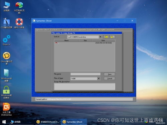This screenshot has height=125, width=167.
Task: Click the Save button in Ghost dialog
Action: click(110, 74)
